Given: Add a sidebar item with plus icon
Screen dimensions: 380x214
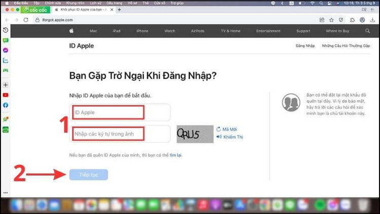Looking at the screenshot, I should click(6, 85).
